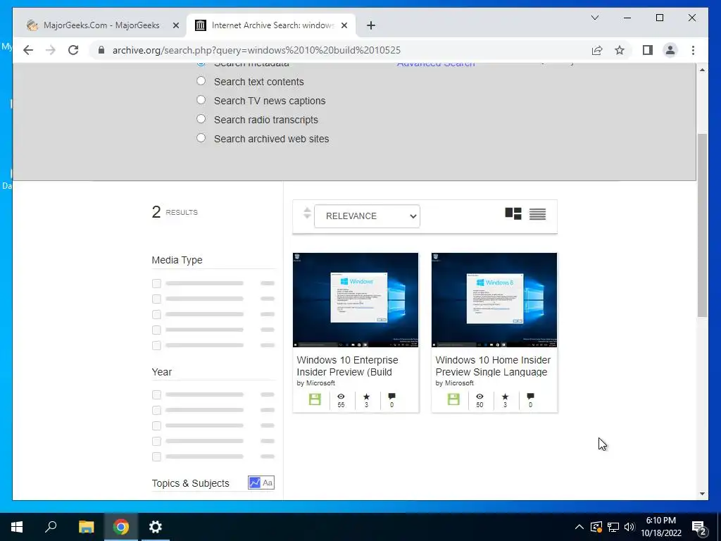The image size is (721, 541).
Task: Open the Chrome tab search chevron
Action: click(x=594, y=18)
